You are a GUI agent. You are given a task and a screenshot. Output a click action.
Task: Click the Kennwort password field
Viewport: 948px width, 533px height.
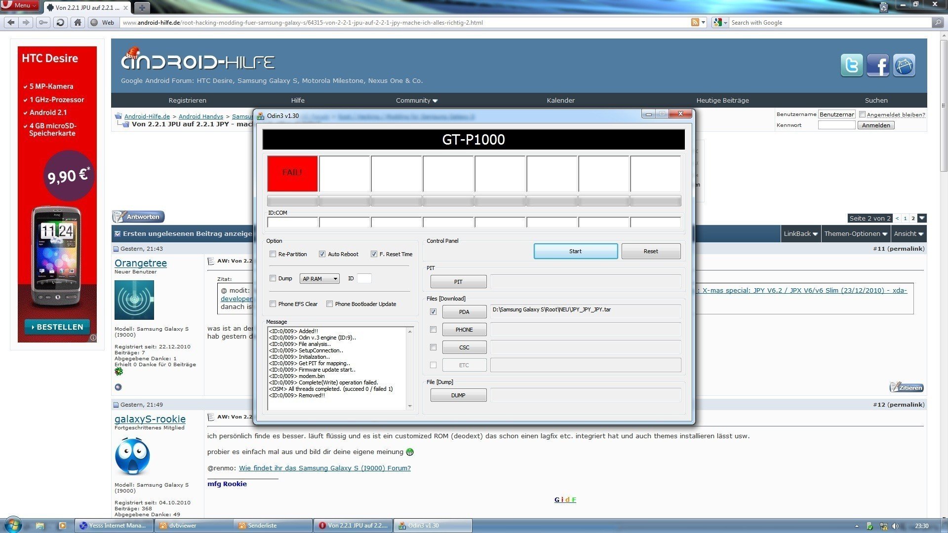tap(836, 125)
